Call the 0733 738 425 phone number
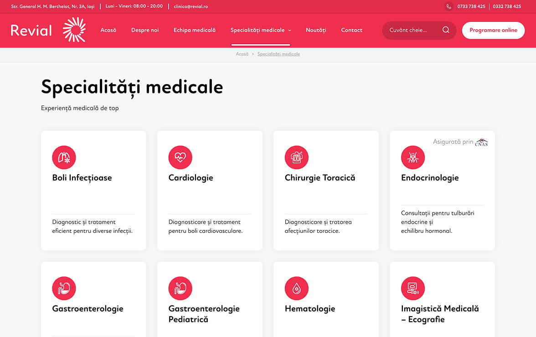This screenshot has width=536, height=337. click(471, 6)
